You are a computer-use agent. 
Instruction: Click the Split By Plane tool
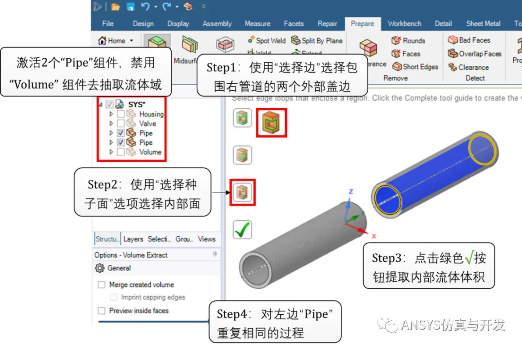pyautogui.click(x=317, y=40)
